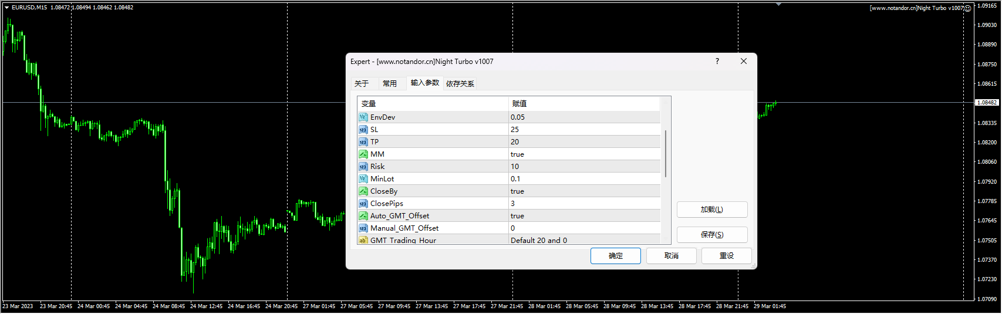
Task: Open the EURUSD,M15 chart arrow at top-left
Action: click(6, 8)
